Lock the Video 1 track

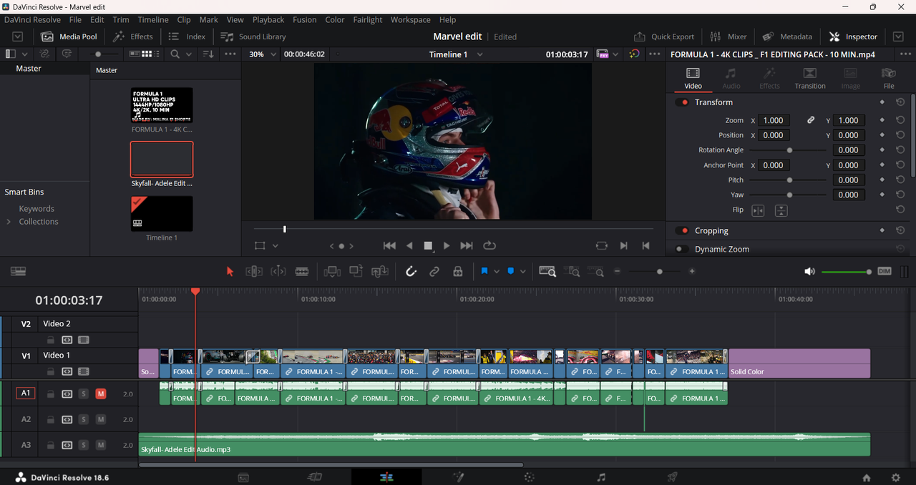[51, 372]
